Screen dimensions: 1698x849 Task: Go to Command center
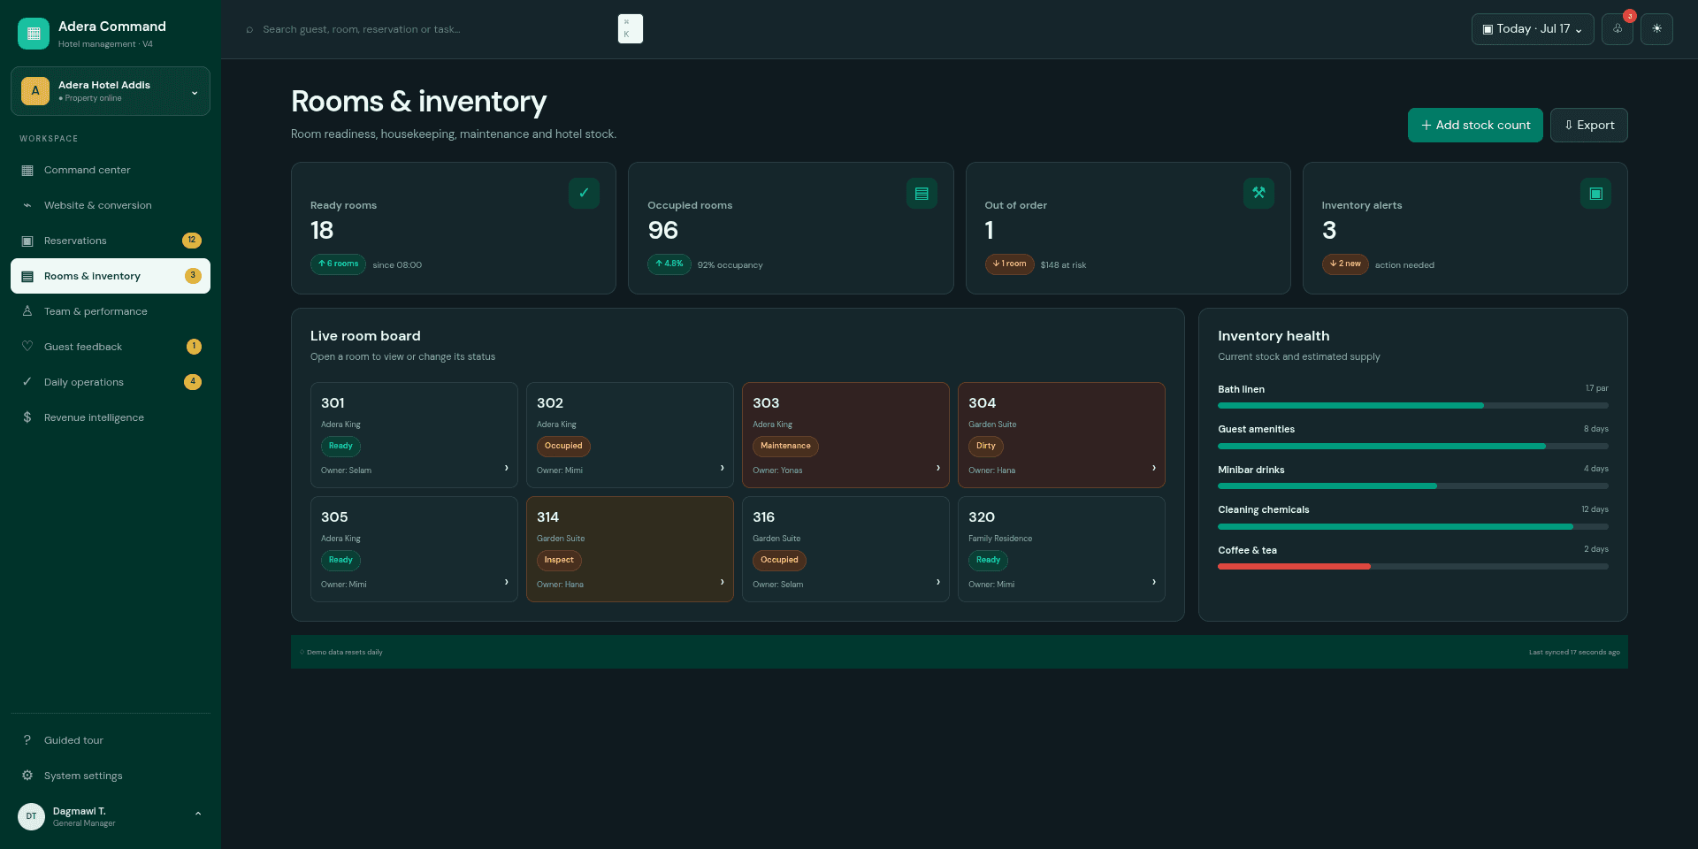point(111,170)
